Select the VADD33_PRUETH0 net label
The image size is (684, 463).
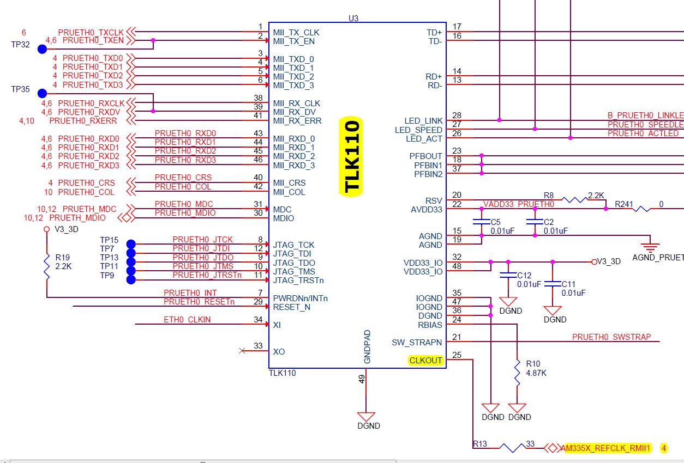pyautogui.click(x=519, y=204)
